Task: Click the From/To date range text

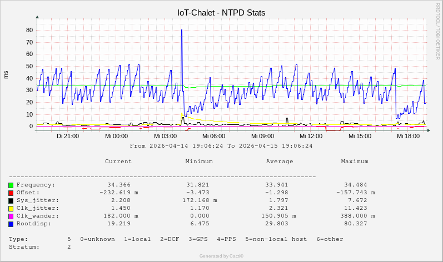Action: coord(221,146)
